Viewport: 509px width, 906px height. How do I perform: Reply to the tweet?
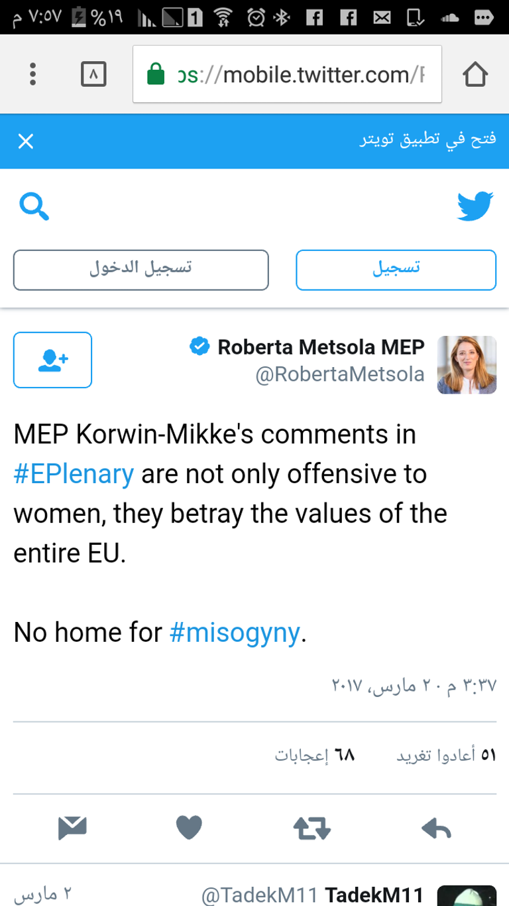tap(436, 828)
